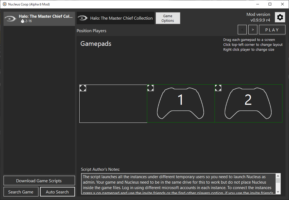Open settings via the gear icon
The height and width of the screenshot is (200, 289).
[280, 17]
